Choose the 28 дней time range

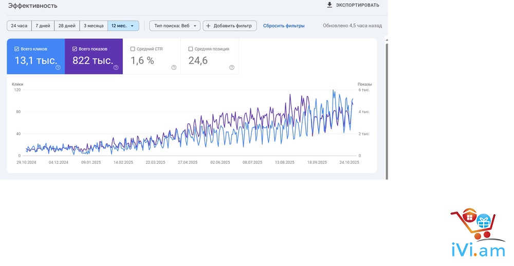(x=67, y=26)
